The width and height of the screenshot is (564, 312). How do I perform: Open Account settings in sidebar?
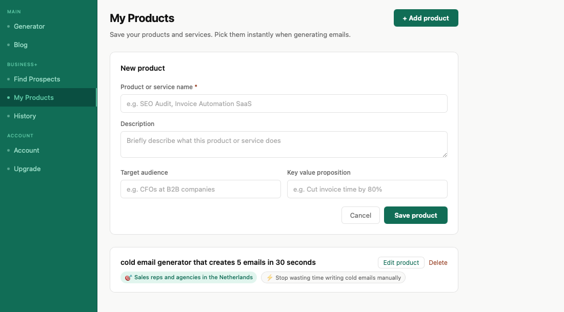(x=26, y=150)
